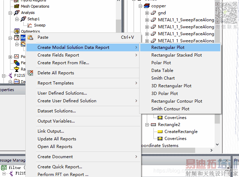This screenshot has width=239, height=177.
Task: Click the Delete All Reports icon
Action: click(30, 73)
